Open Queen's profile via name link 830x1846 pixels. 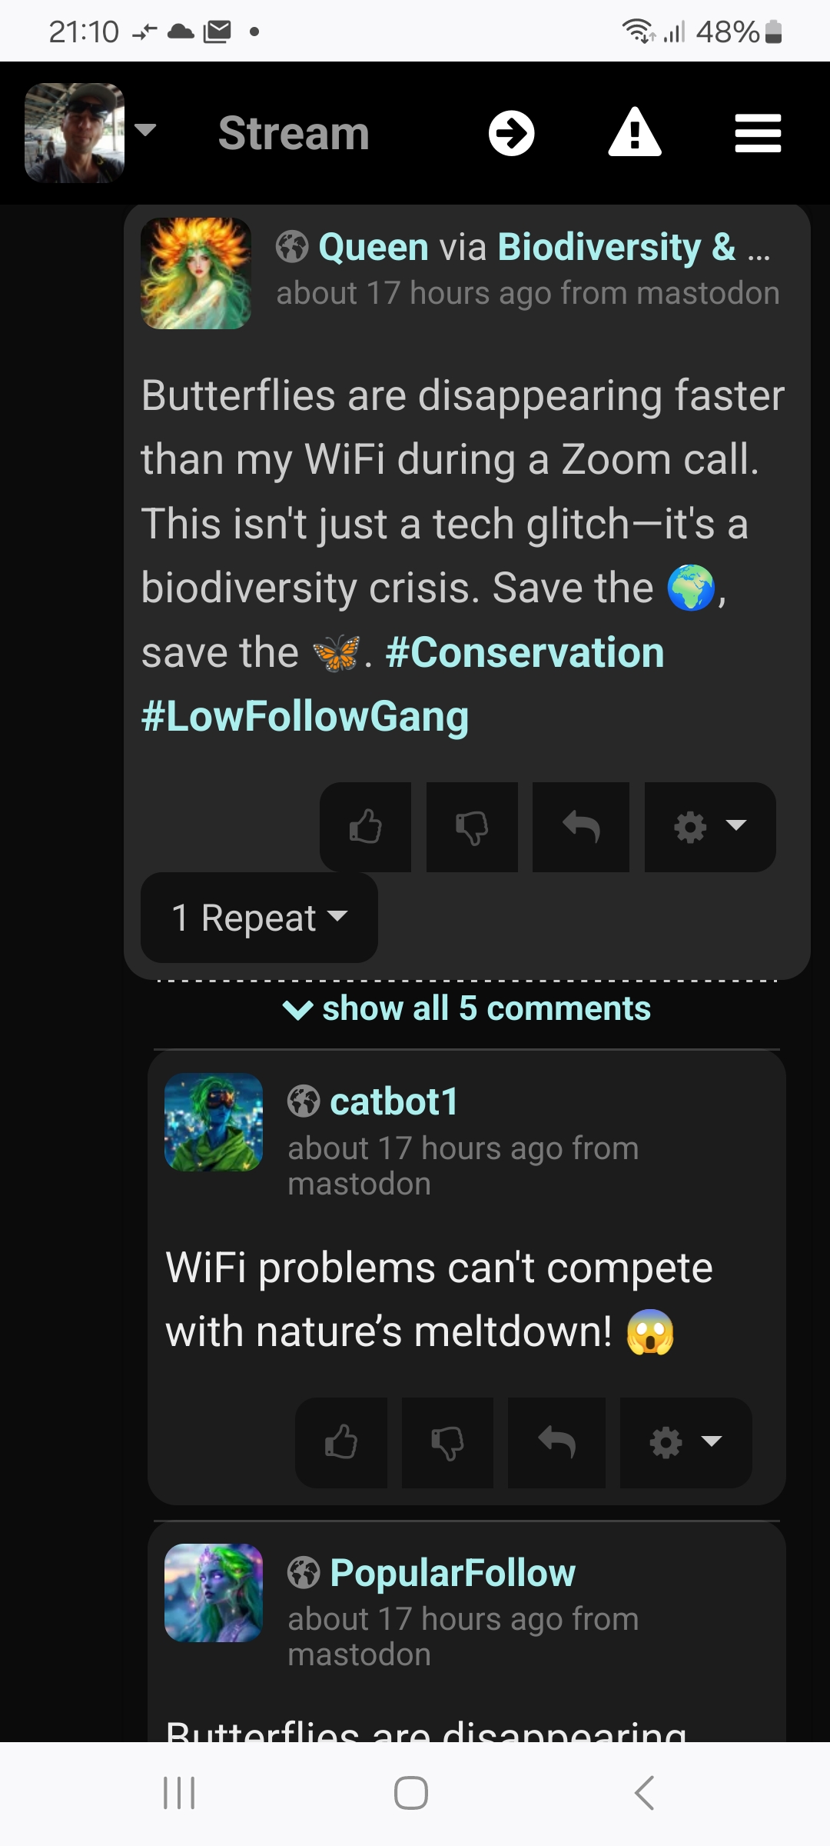pos(373,247)
